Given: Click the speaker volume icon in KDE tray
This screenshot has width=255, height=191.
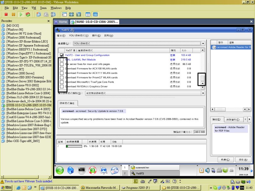Looking at the screenshot, I should tap(208, 170).
